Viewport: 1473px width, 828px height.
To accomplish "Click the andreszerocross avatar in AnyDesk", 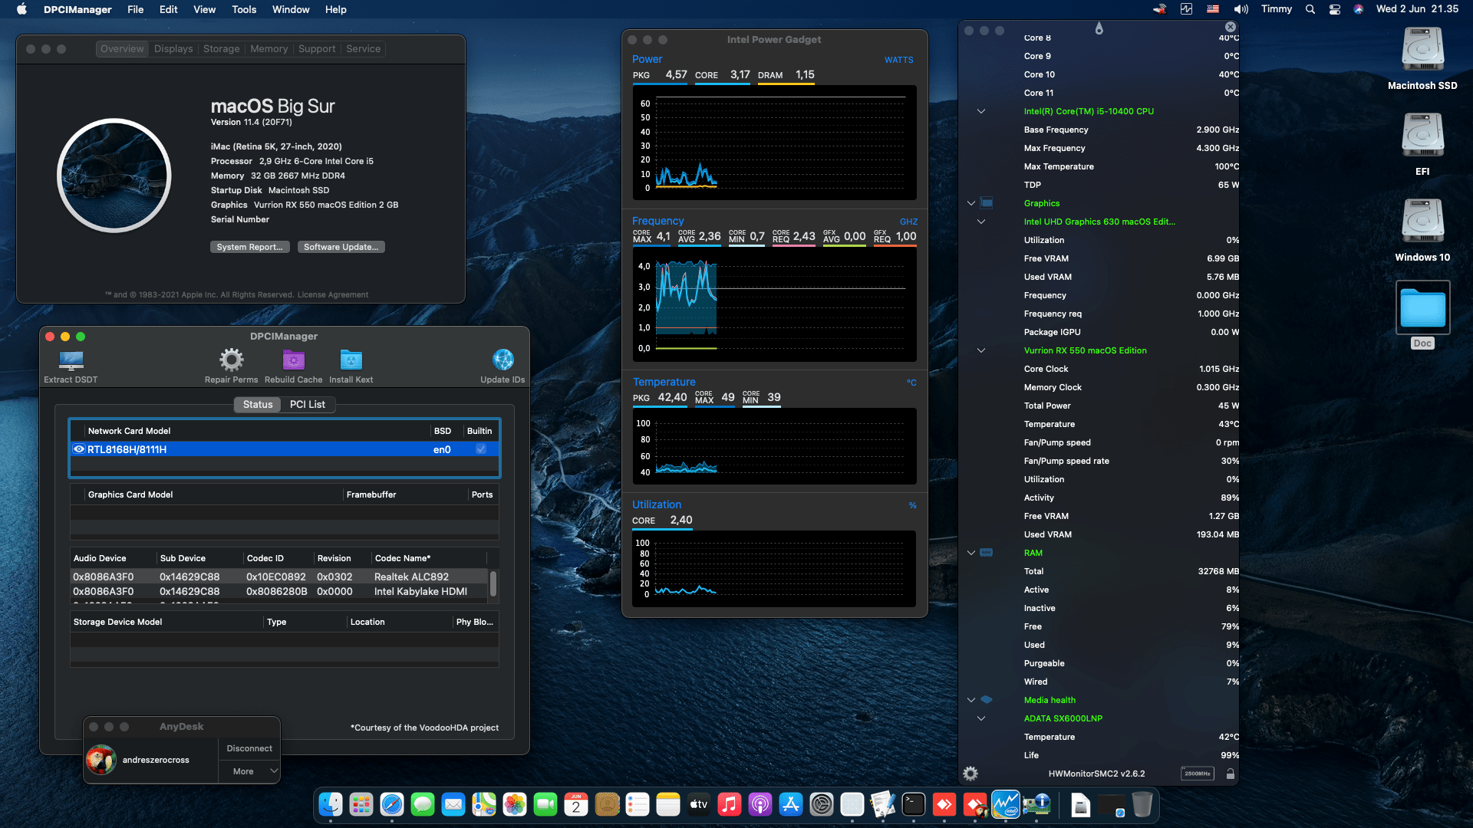I will (x=101, y=760).
